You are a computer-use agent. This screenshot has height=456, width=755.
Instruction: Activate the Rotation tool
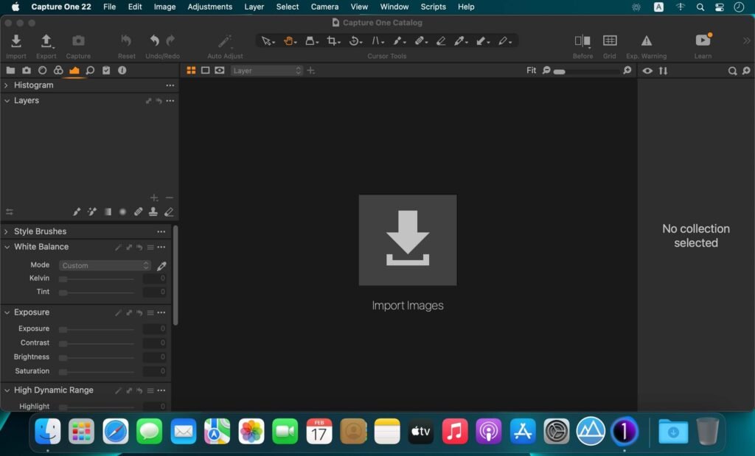click(x=353, y=41)
